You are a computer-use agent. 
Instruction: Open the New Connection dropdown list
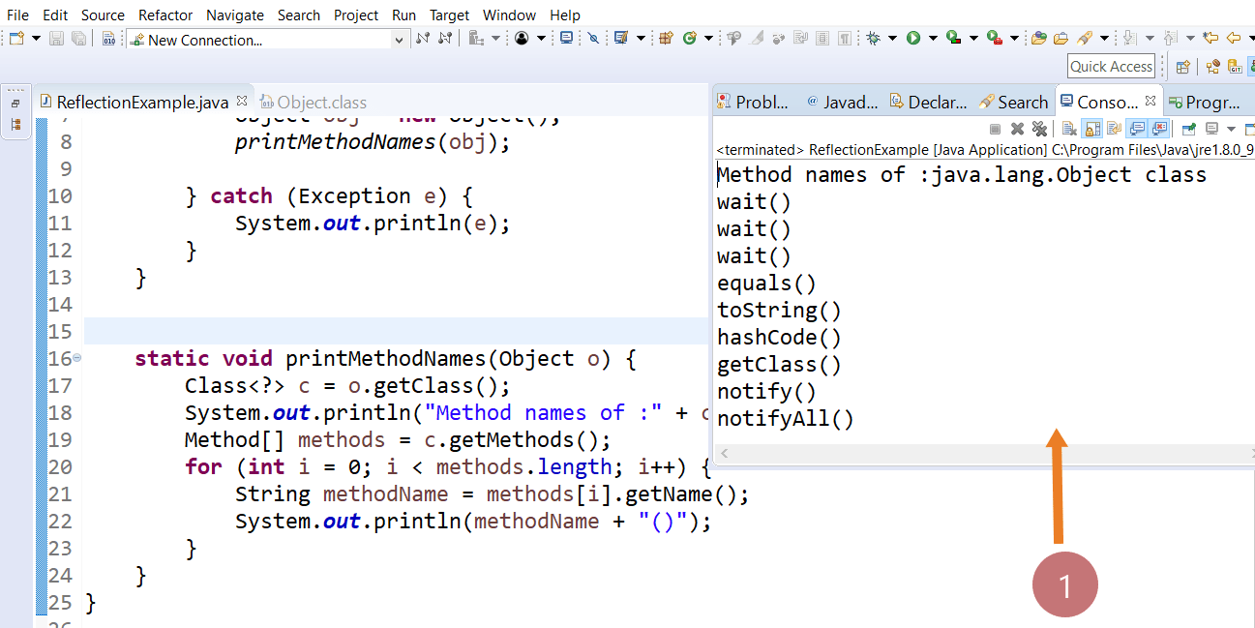tap(399, 40)
